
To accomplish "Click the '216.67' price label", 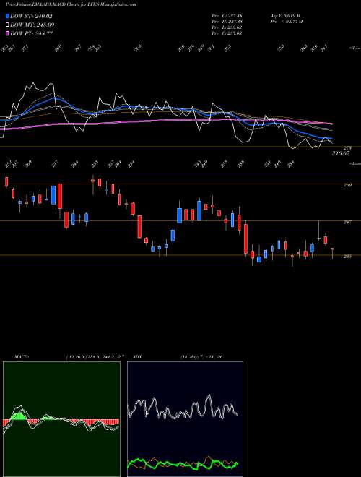I will pyautogui.click(x=341, y=153).
